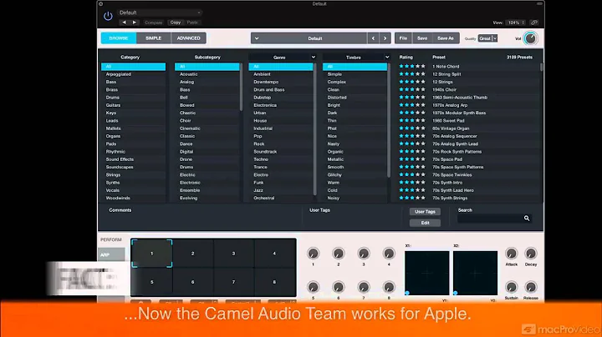Select perform pad 2
The image size is (602, 337).
(x=193, y=254)
